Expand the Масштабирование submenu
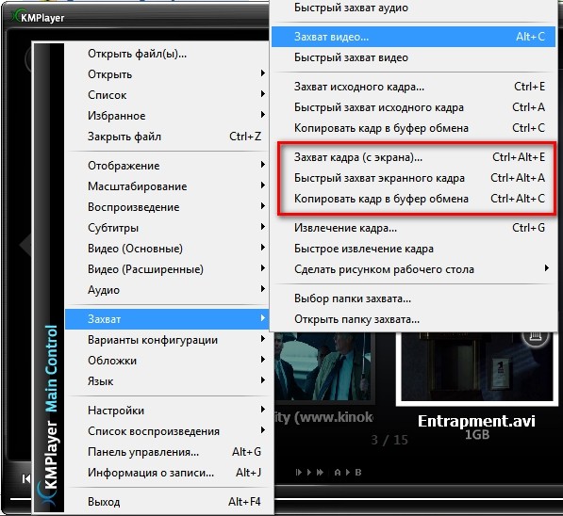Screen dimensions: 563x516 167,186
